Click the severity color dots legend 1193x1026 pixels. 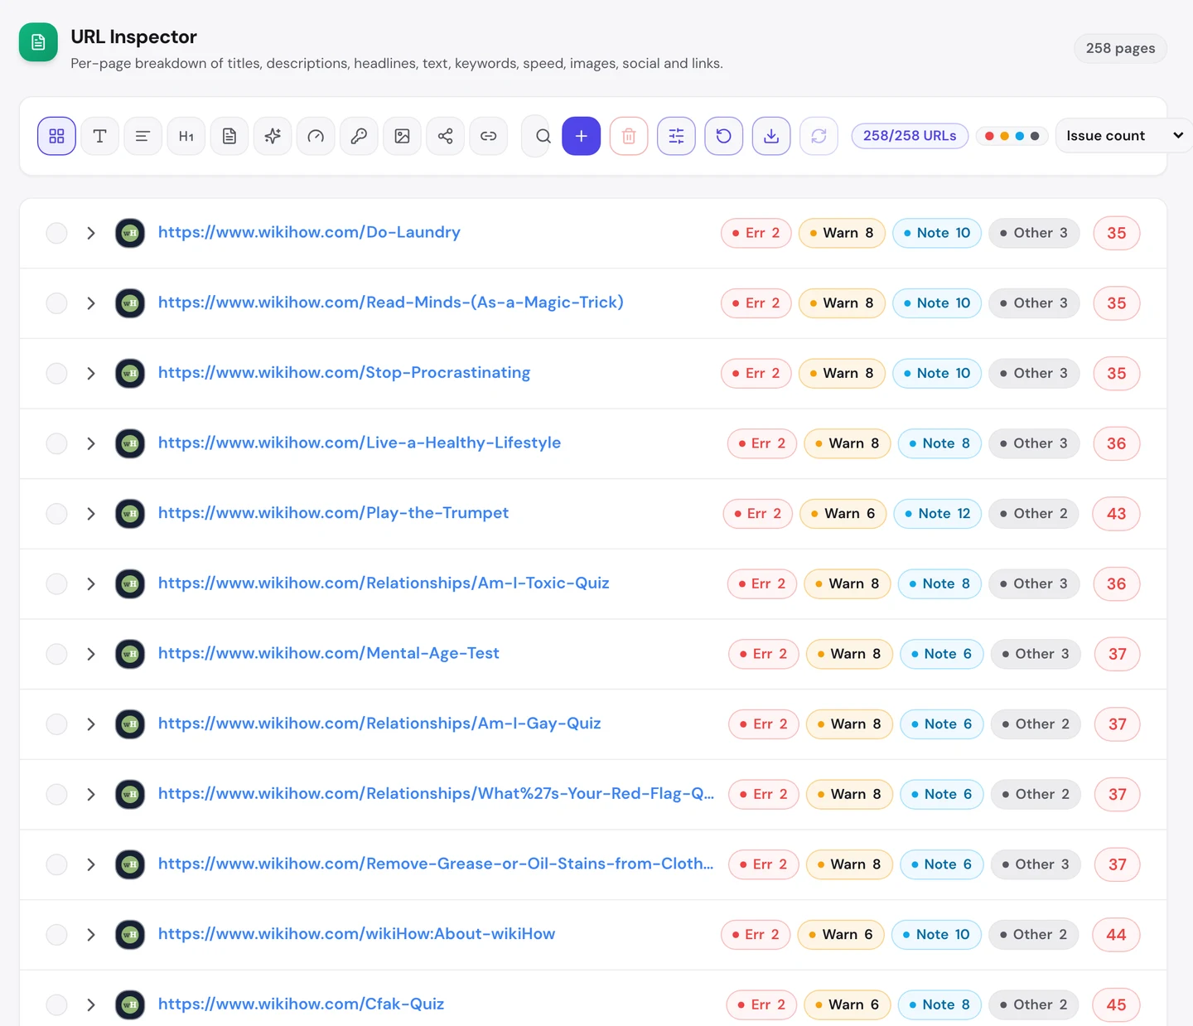tap(1012, 136)
